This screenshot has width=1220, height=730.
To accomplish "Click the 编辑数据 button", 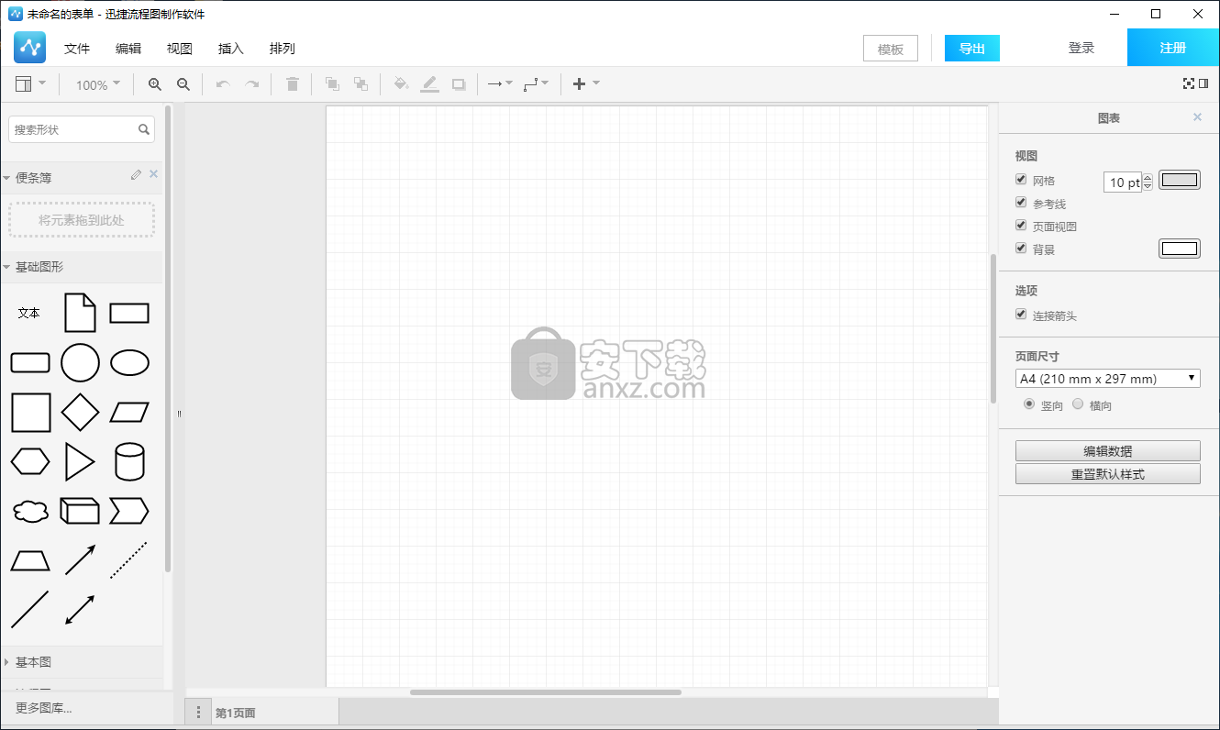I will pyautogui.click(x=1108, y=451).
